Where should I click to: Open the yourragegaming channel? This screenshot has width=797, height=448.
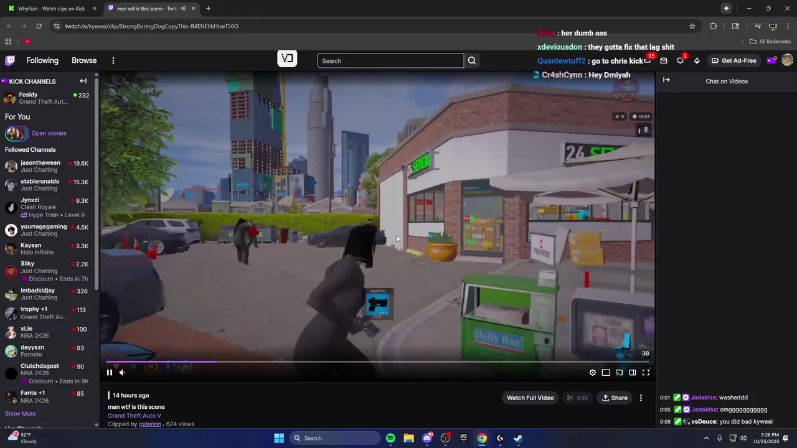click(47, 230)
